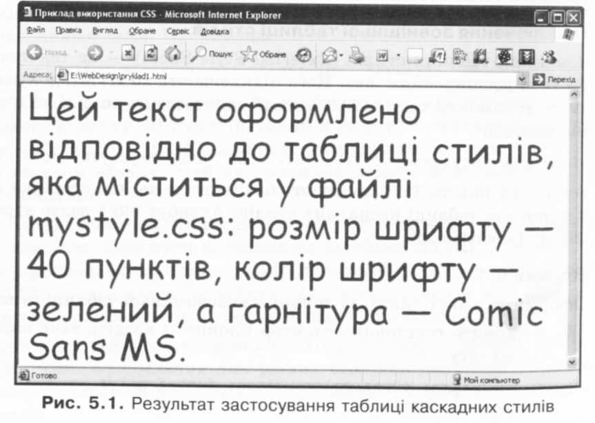Screen dimensions: 595x423
Task: Click the Mail envelope icon
Action: [x=329, y=56]
